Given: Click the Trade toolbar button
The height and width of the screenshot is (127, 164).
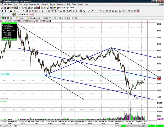Looking at the screenshot, I should coord(70,8).
